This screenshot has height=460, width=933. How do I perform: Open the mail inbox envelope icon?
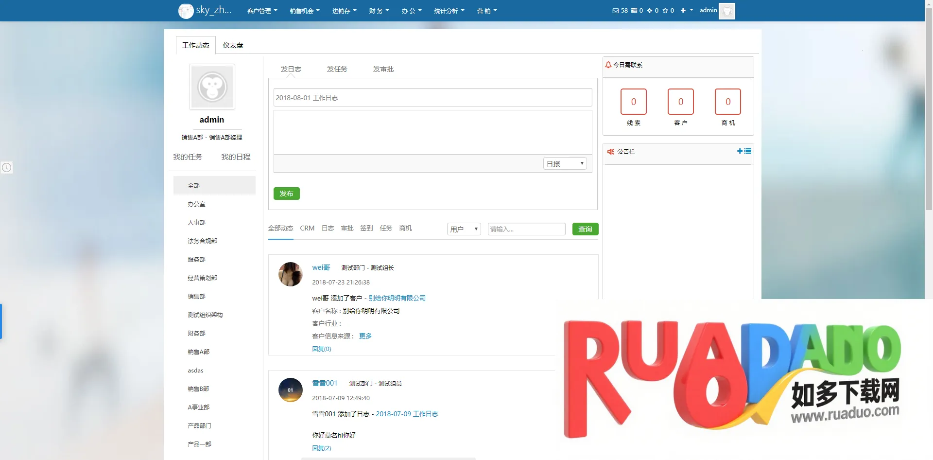615,11
